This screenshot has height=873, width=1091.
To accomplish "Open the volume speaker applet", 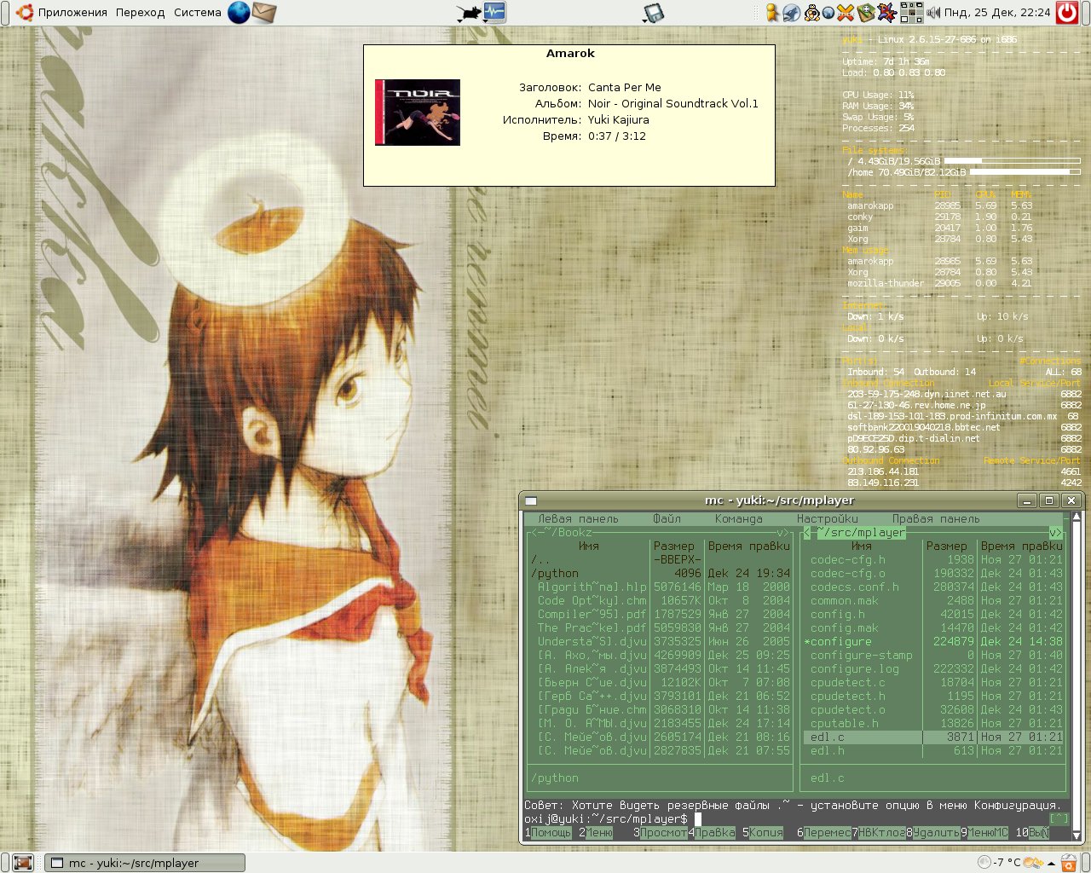I will [x=933, y=12].
